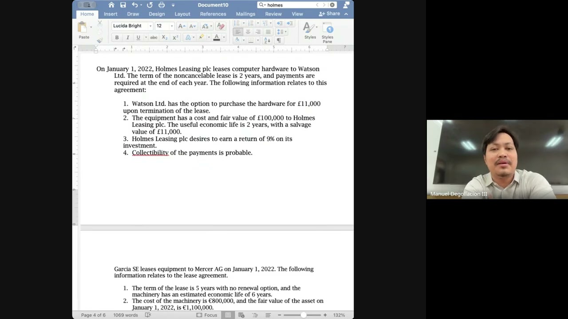This screenshot has height=319, width=568.
Task: Go to next search result
Action: pos(323,5)
